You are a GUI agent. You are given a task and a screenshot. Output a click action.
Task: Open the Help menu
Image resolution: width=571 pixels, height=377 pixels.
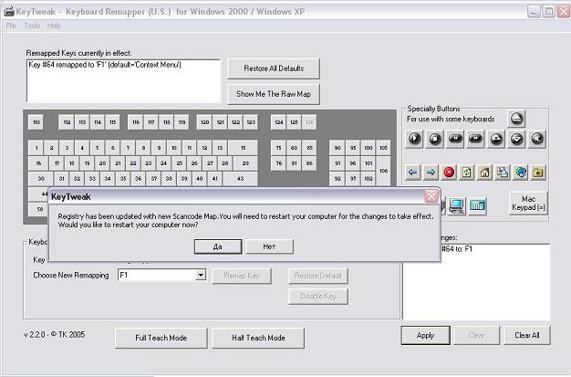[x=54, y=26]
